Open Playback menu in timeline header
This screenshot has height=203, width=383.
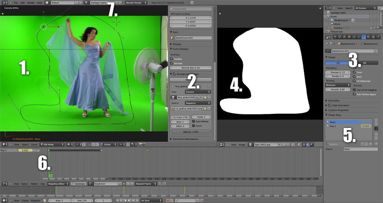coord(36,200)
